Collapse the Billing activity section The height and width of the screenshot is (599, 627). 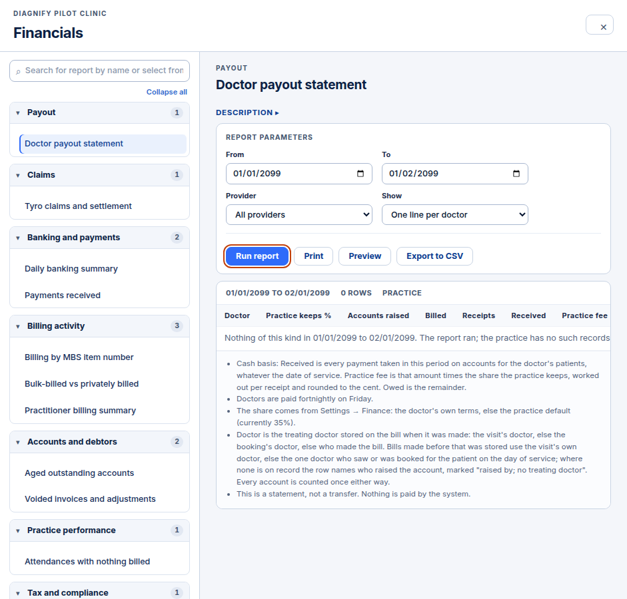click(99, 326)
